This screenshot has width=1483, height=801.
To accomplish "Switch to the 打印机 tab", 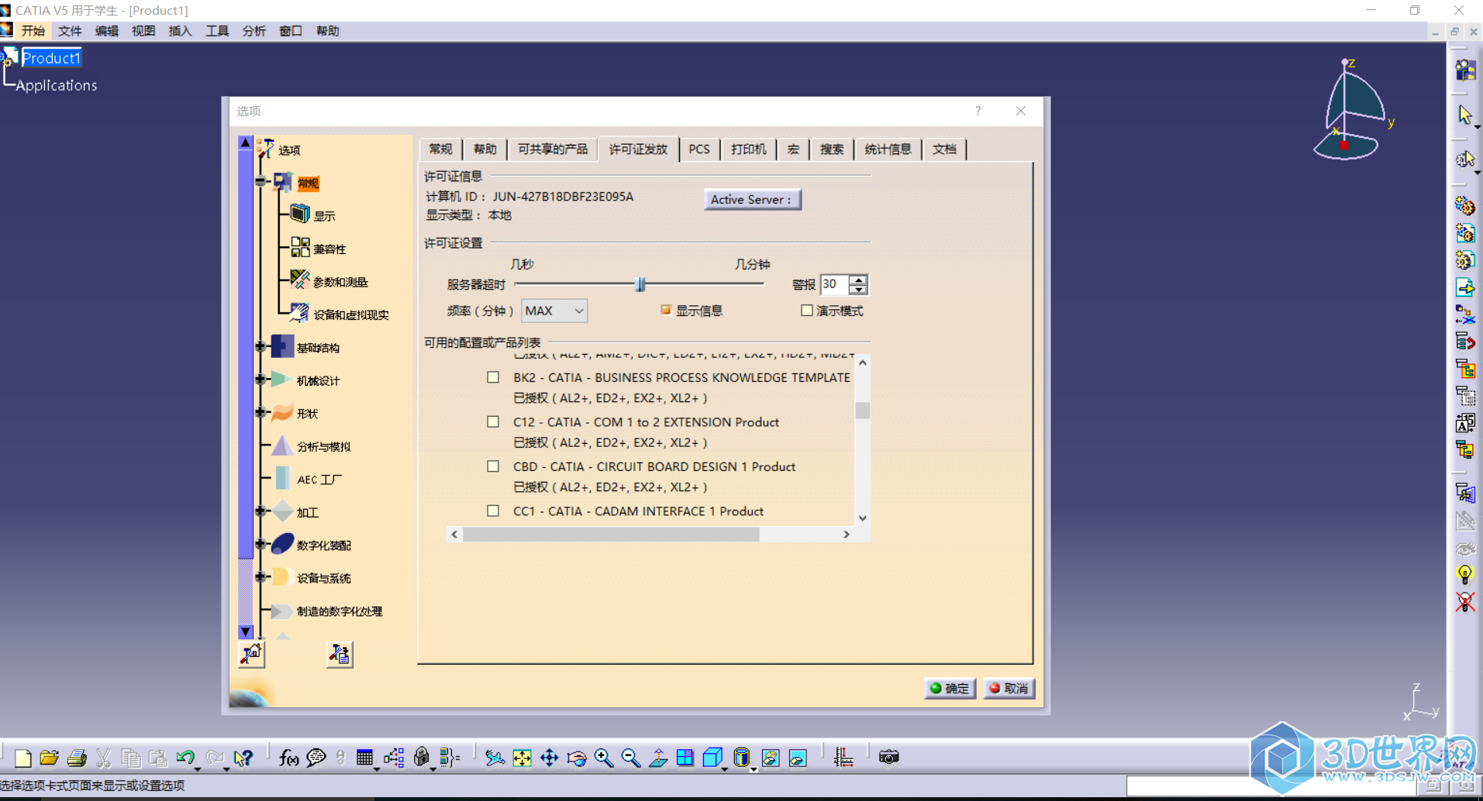I will point(748,150).
